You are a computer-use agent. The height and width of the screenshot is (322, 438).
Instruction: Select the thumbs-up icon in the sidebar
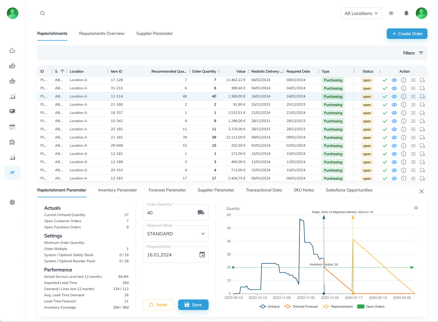pos(12,66)
